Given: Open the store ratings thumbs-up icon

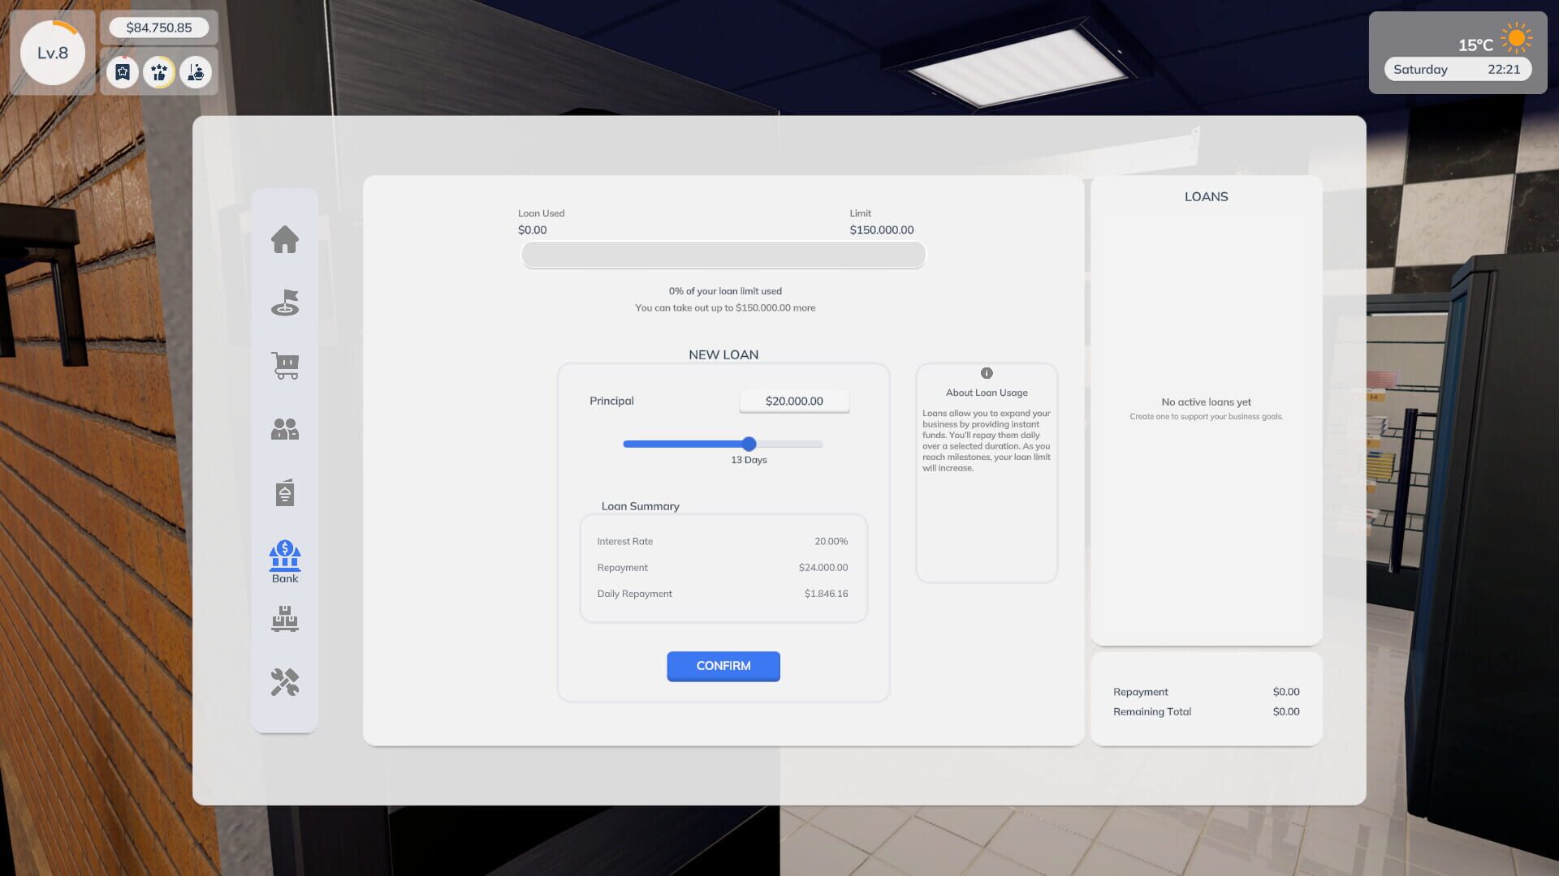Looking at the screenshot, I should click(x=159, y=72).
